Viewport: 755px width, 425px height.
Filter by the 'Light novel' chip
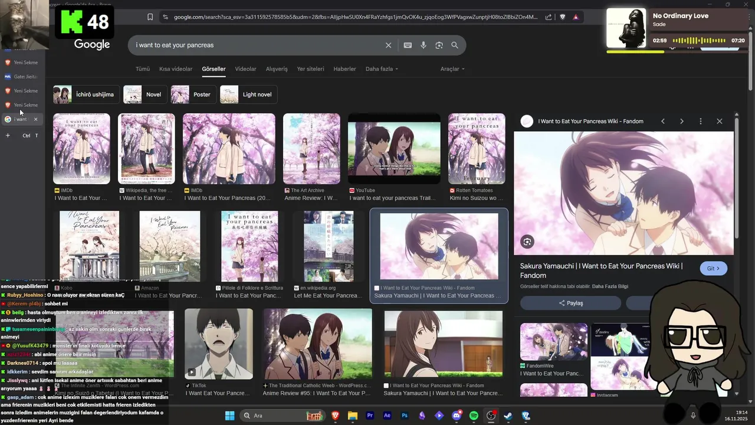coord(249,94)
